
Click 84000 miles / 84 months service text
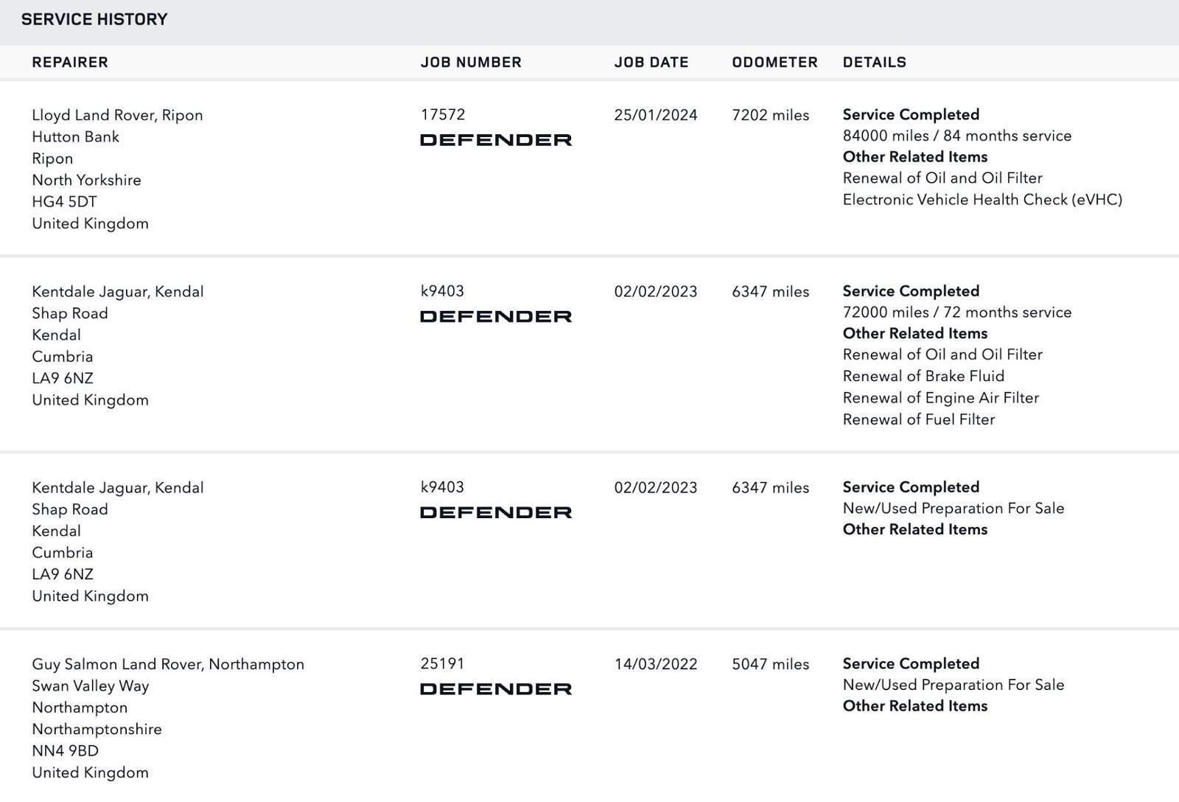tap(957, 136)
